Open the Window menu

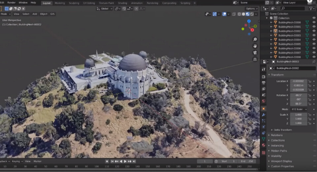pos(23,3)
